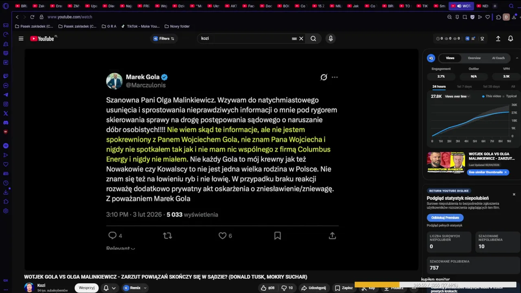The image size is (521, 293).
Task: Select the All time range tab
Action: coord(513,87)
